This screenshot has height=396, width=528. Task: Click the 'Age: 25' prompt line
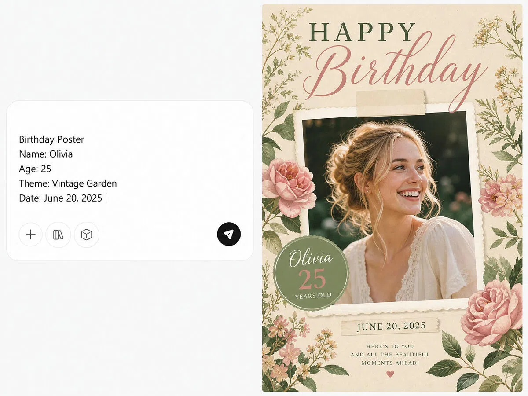point(35,169)
